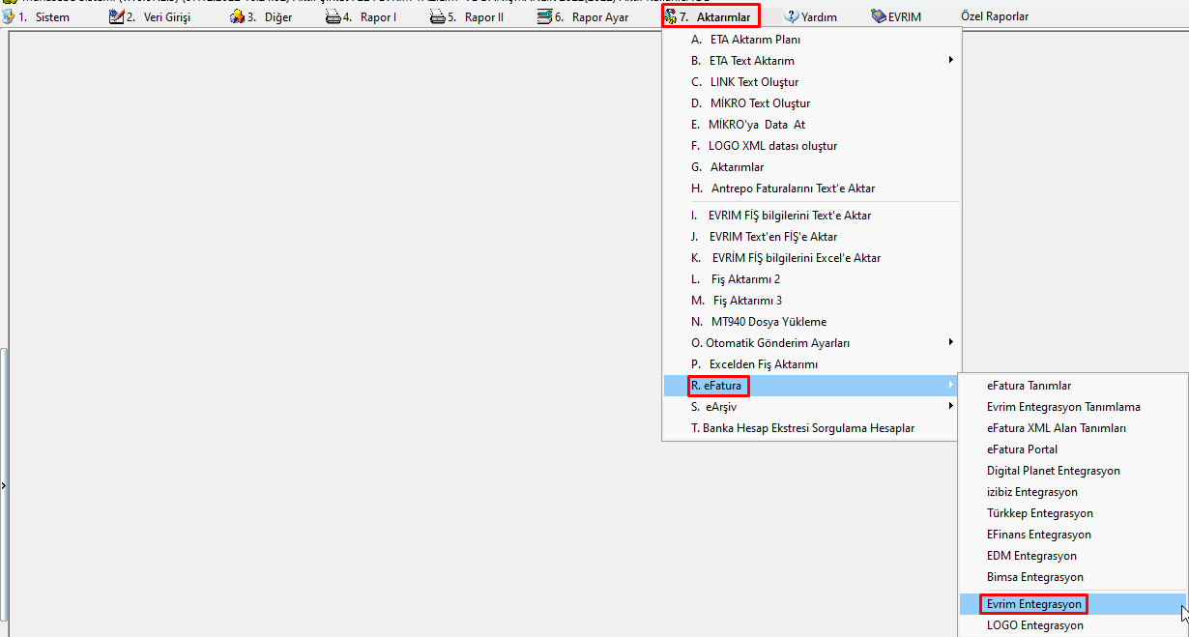Screen dimensions: 1189x637
Task: Open eFatura XML Alan Tanımları
Action: [x=1073, y=428]
